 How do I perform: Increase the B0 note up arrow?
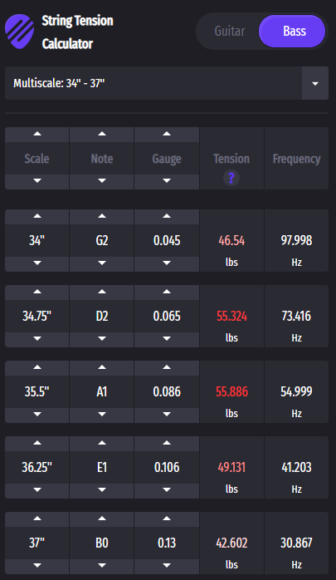[x=102, y=519]
